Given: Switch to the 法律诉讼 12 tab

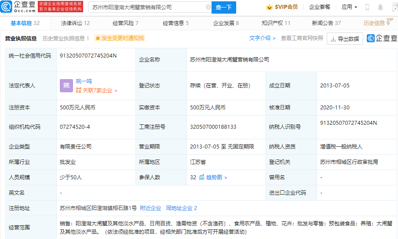Looking at the screenshot, I should (75, 23).
